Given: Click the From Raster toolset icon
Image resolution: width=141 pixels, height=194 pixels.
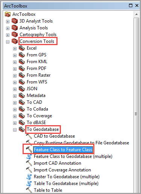Looking at the screenshot, I should tap(22, 75).
